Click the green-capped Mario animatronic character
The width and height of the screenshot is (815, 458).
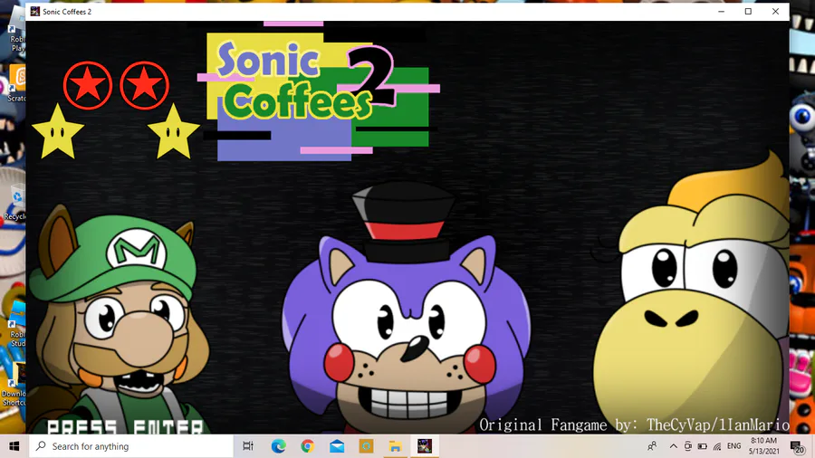(119, 318)
